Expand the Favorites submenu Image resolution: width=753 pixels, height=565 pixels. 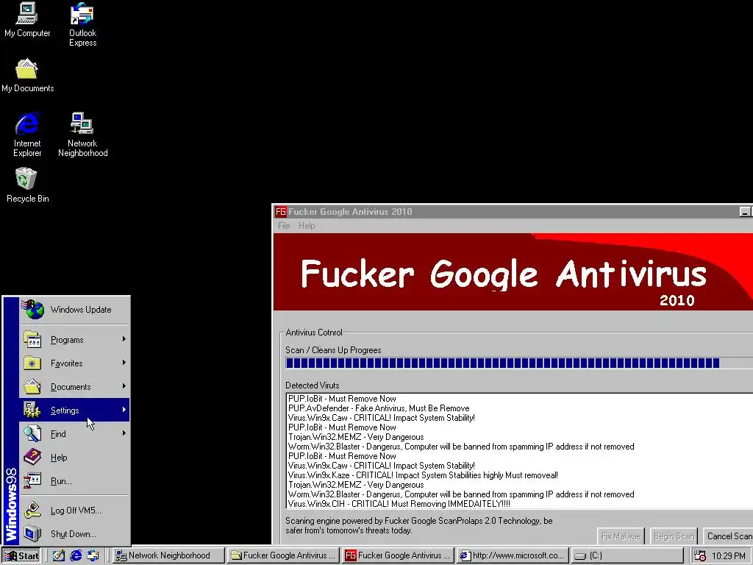[x=74, y=363]
